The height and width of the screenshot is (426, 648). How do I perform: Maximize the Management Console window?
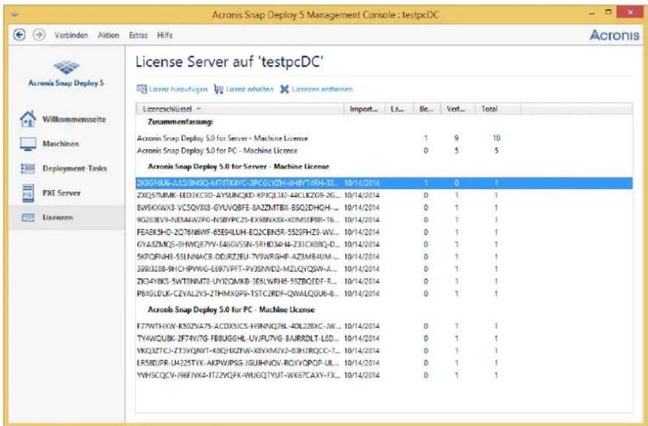point(608,12)
